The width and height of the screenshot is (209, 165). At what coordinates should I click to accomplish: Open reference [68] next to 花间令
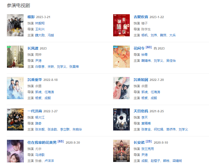point(149,47)
